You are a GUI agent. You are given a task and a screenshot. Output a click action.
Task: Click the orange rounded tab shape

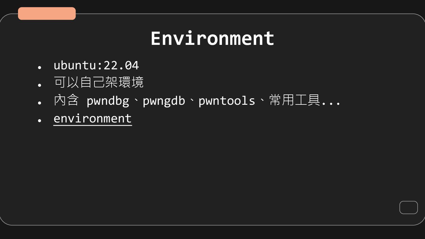click(47, 14)
